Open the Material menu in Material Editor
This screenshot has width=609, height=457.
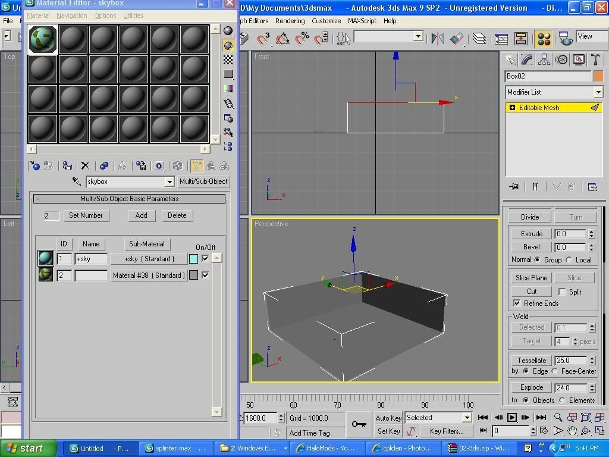[x=38, y=15]
